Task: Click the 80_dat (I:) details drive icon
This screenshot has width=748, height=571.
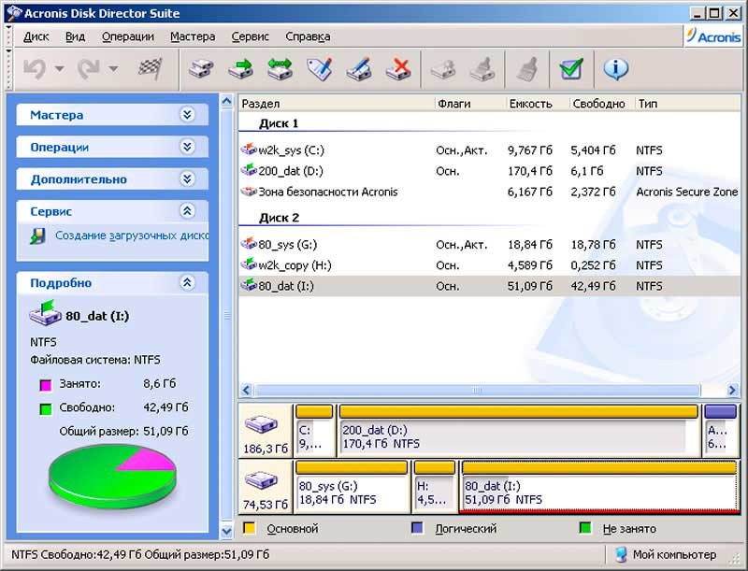Action: (45, 313)
